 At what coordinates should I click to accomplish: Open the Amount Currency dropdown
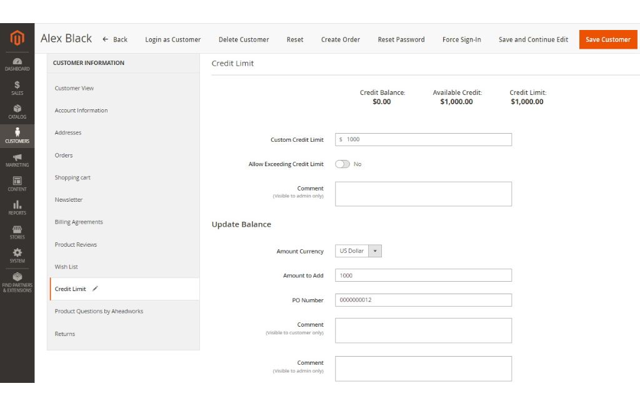358,251
